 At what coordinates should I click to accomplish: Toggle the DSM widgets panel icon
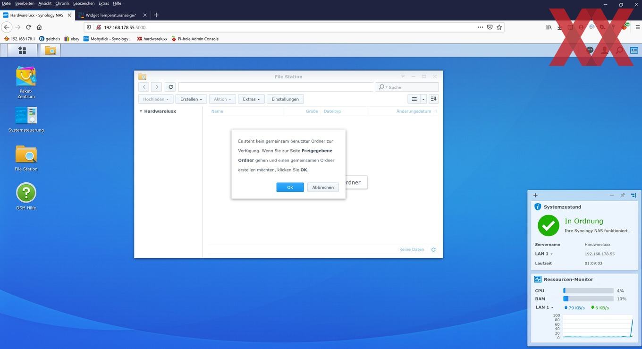click(x=634, y=50)
